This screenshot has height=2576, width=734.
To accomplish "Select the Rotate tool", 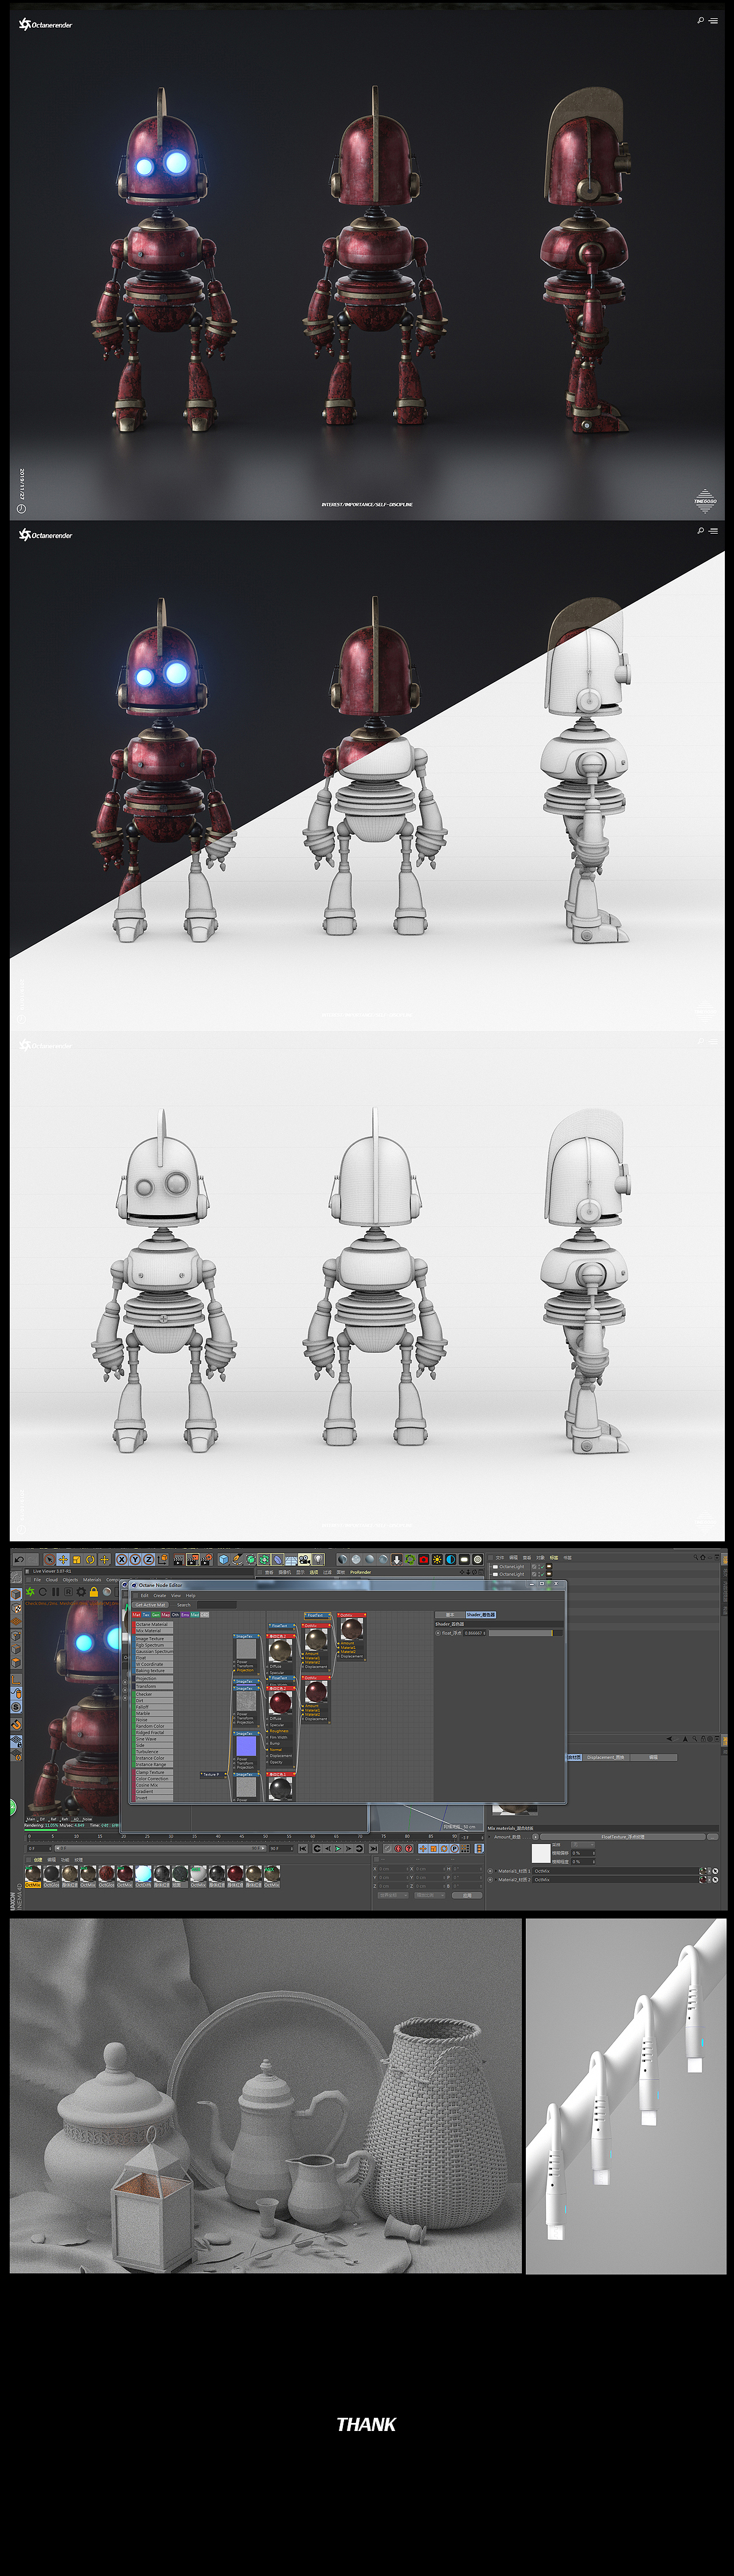I will pyautogui.click(x=90, y=1559).
